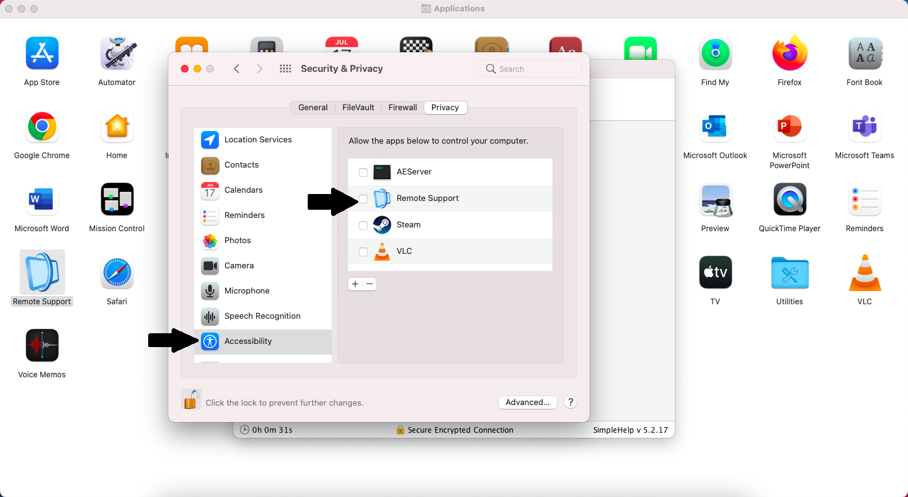This screenshot has width=908, height=497.
Task: Open the Font Book application
Action: tap(864, 54)
